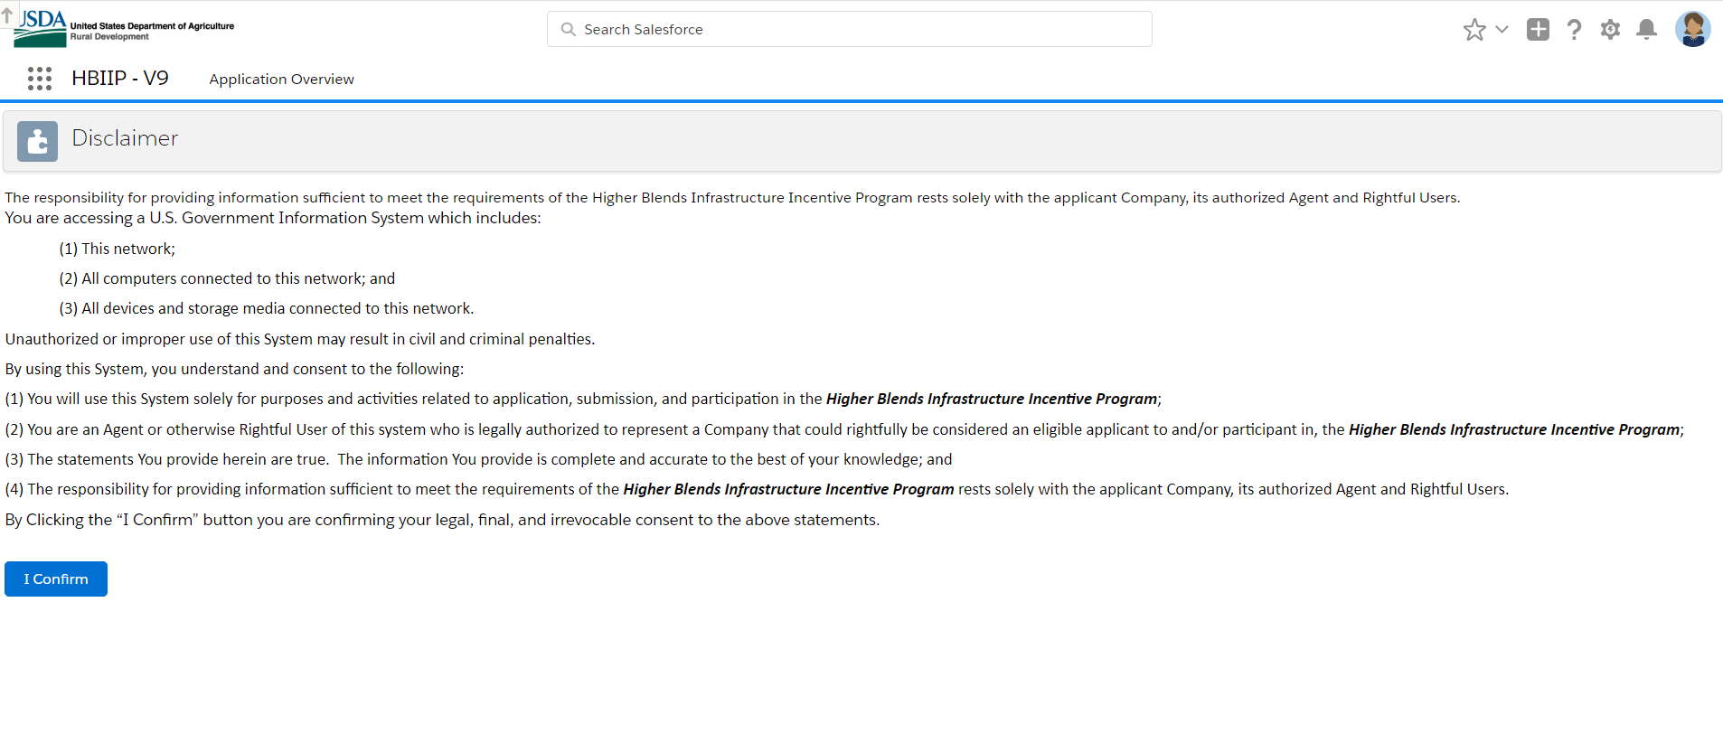Open Help question mark menu
The width and height of the screenshot is (1723, 734).
pos(1574,30)
